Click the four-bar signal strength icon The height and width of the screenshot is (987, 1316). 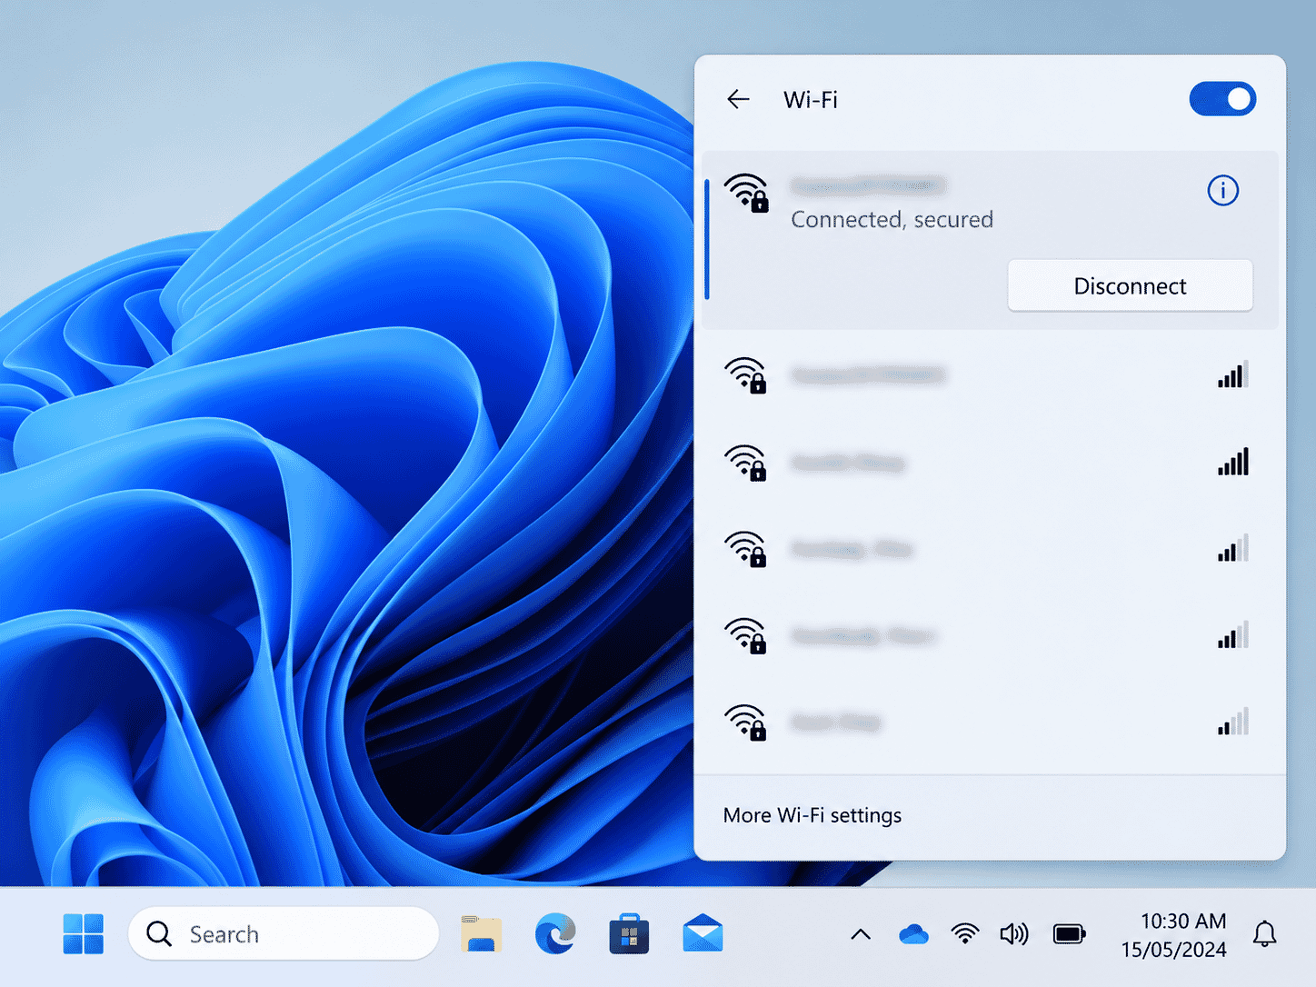(x=1233, y=374)
